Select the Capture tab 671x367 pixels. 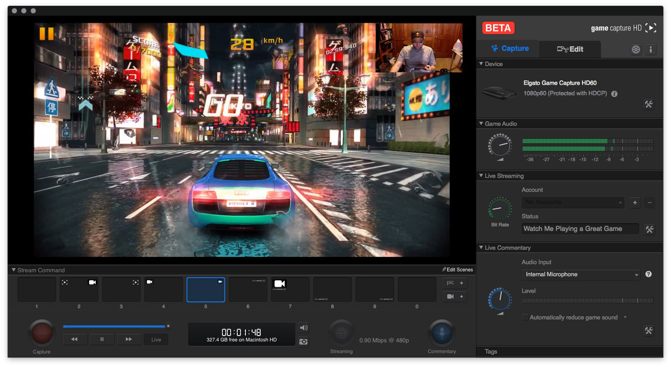509,49
